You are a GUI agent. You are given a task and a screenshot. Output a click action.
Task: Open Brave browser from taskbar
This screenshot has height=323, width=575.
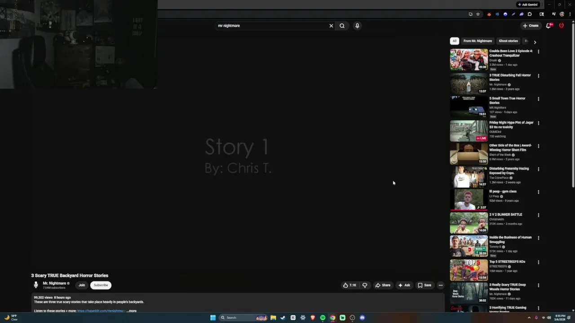[x=313, y=318]
